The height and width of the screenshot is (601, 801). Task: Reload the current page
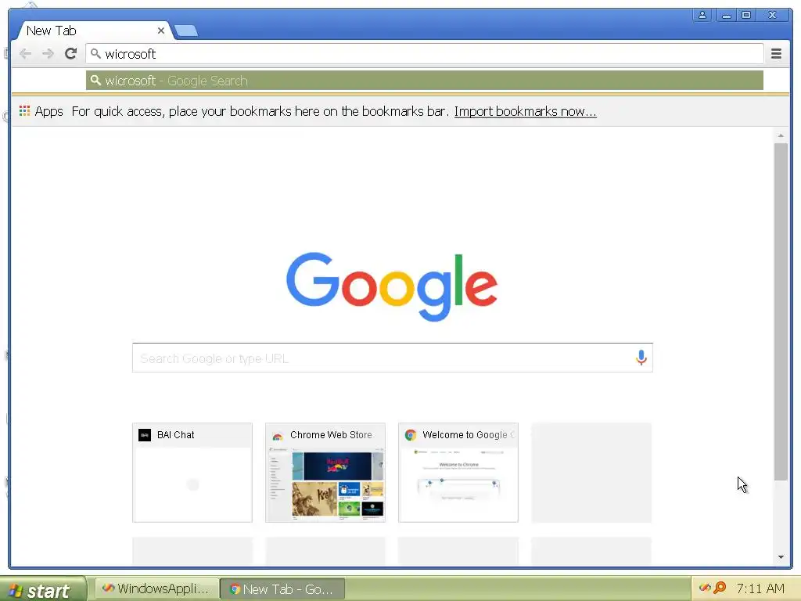point(71,53)
